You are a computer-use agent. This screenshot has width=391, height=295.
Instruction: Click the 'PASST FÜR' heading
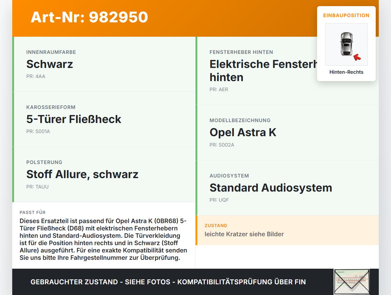point(32,212)
